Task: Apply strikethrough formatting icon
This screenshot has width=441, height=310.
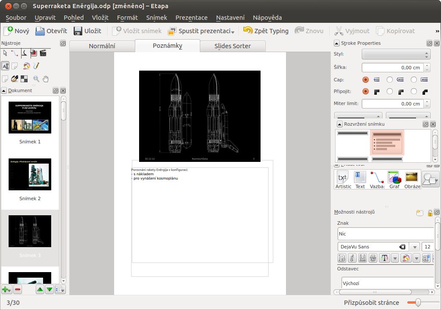Action: [x=373, y=258]
